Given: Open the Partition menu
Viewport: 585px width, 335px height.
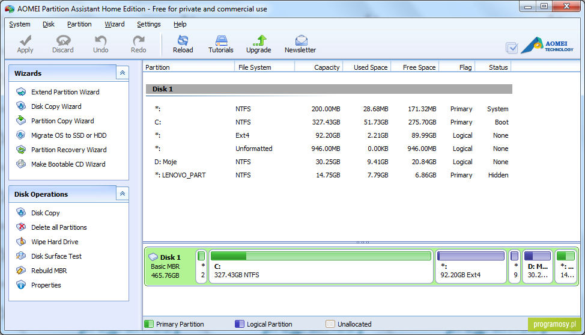Looking at the screenshot, I should pyautogui.click(x=79, y=24).
